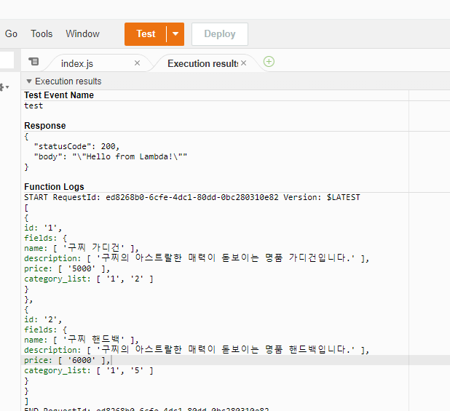The image size is (450, 411).
Task: Close the Execution results tab
Action: pyautogui.click(x=244, y=63)
